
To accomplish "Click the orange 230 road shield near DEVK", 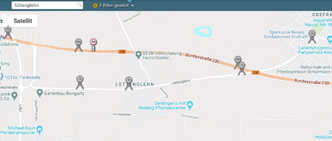I will point(122,51).
